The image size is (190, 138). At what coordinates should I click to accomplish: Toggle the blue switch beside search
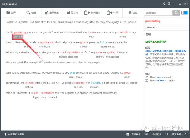click(x=184, y=13)
